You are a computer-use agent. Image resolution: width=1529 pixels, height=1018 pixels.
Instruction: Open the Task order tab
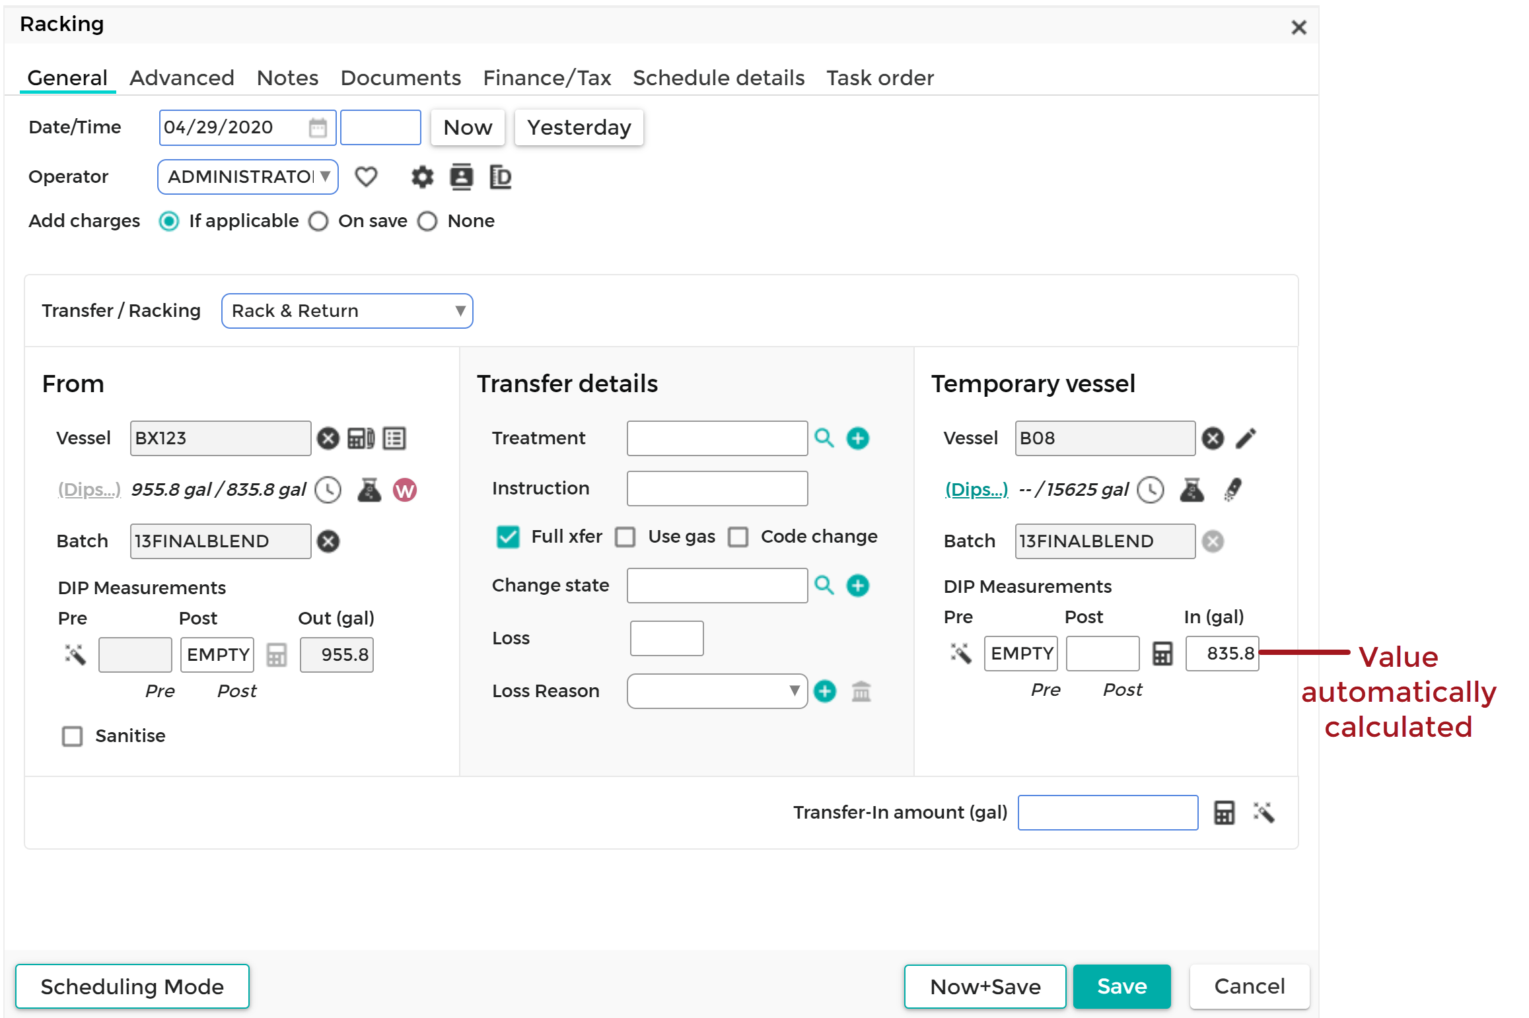point(880,78)
